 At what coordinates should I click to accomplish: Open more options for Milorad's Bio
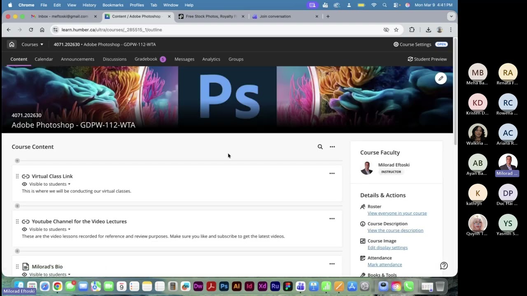click(x=332, y=264)
